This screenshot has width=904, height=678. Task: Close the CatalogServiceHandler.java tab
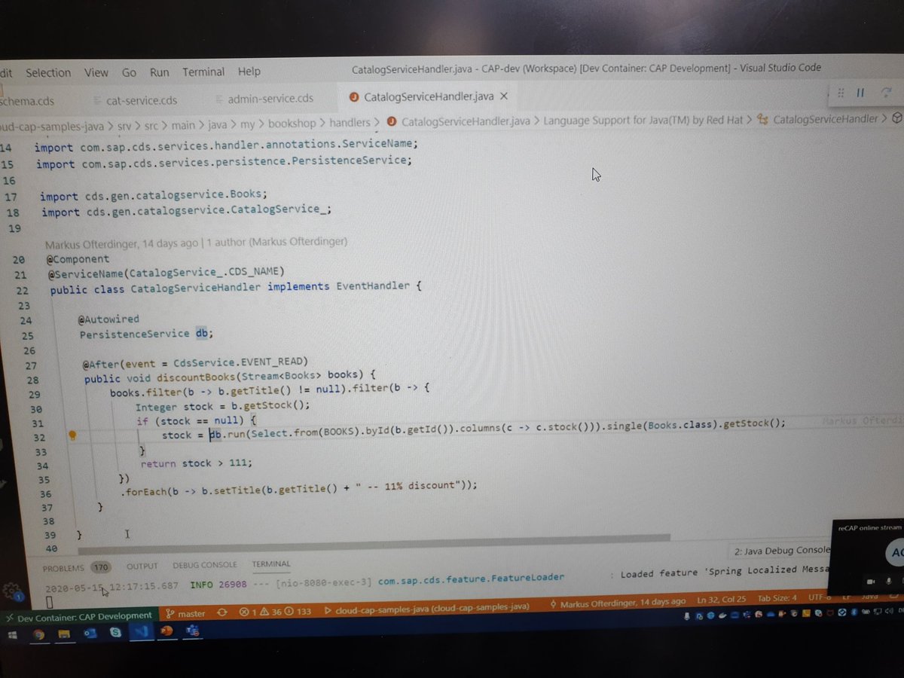click(x=505, y=96)
